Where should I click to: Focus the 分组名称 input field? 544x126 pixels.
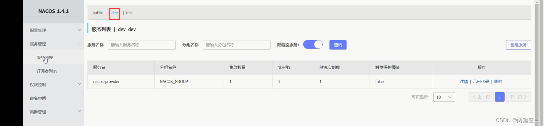tap(237, 45)
